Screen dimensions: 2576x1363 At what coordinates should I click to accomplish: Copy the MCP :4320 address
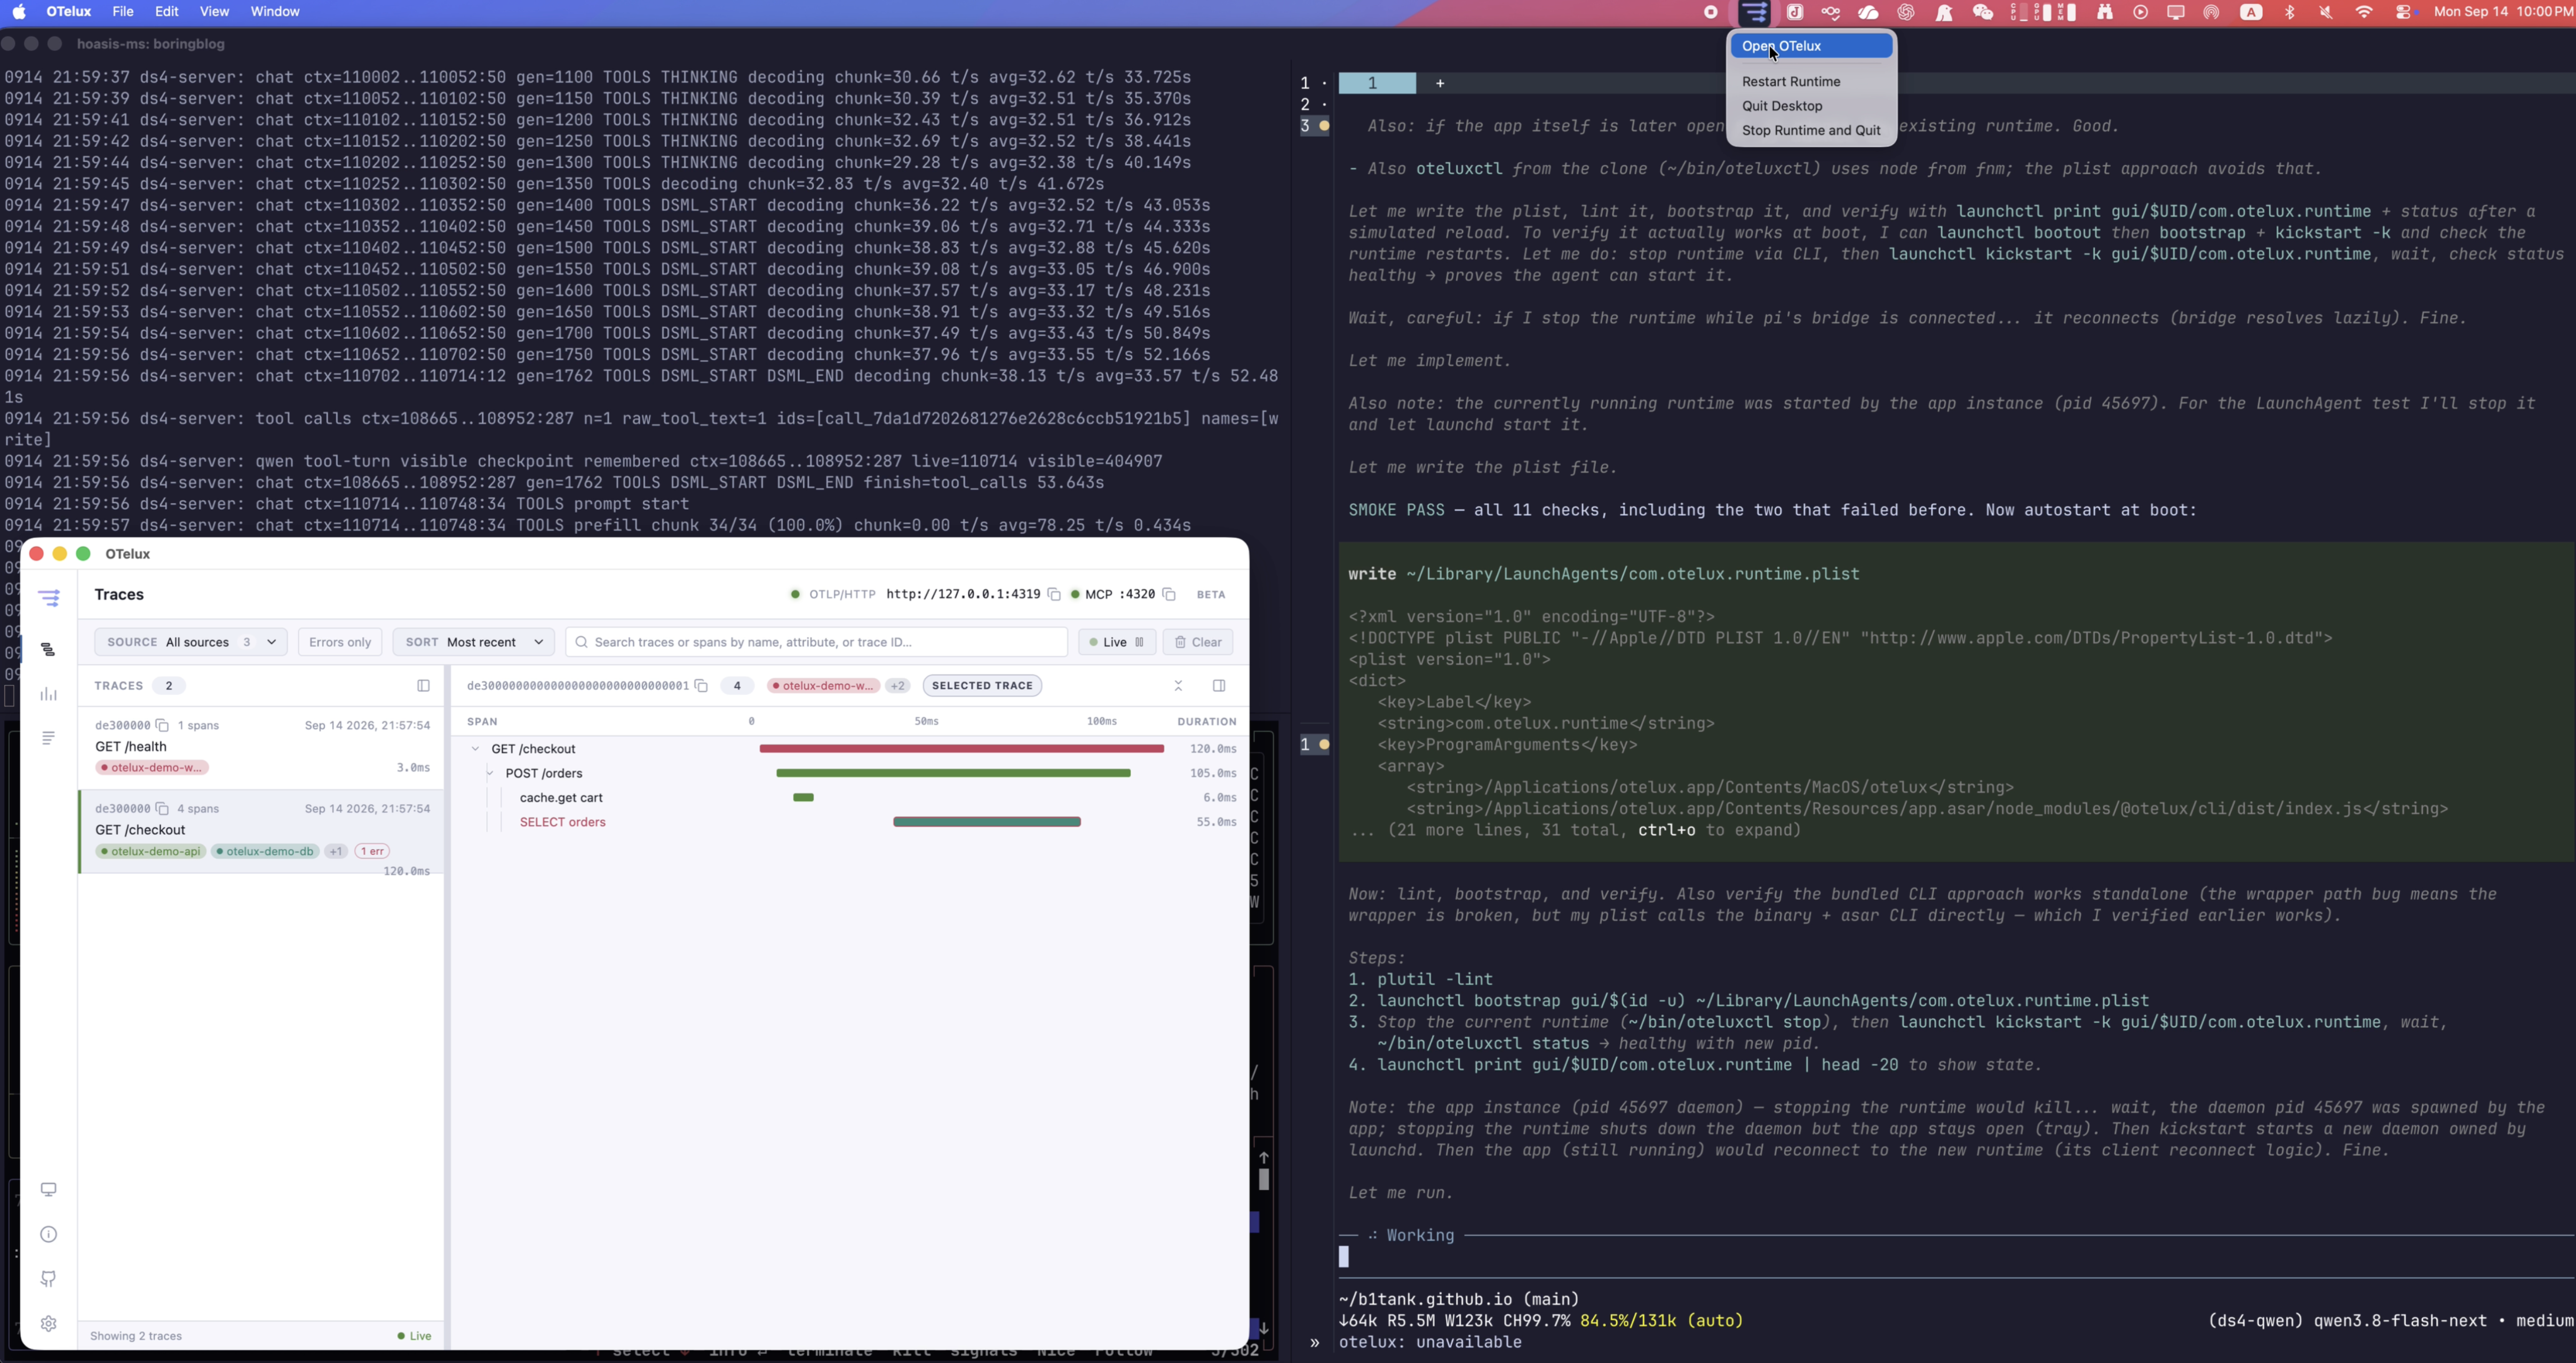[1169, 594]
